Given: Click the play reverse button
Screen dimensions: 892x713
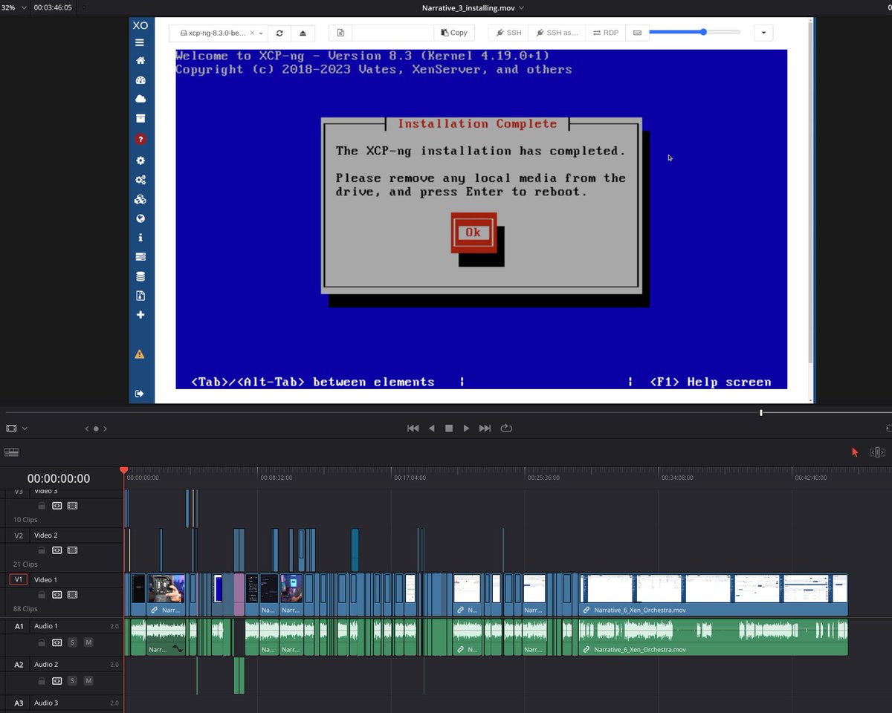Looking at the screenshot, I should click(x=431, y=429).
